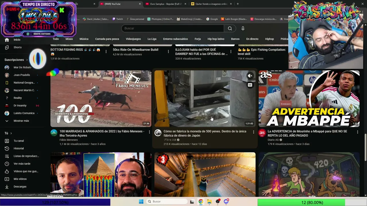Open the 100 Marradas & Apanhados thumbnail
The height and width of the screenshot is (206, 367).
101,99
